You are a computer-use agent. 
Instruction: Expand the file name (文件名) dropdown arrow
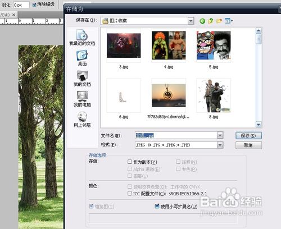pos(220,135)
